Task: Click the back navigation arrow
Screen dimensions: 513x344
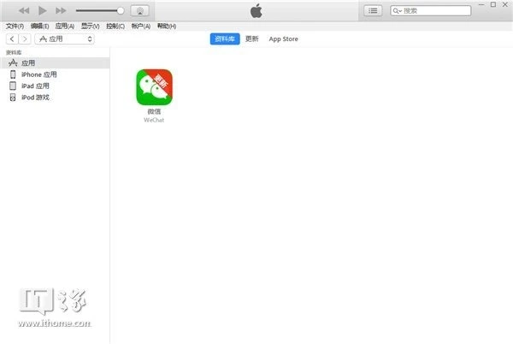Action: (11, 39)
